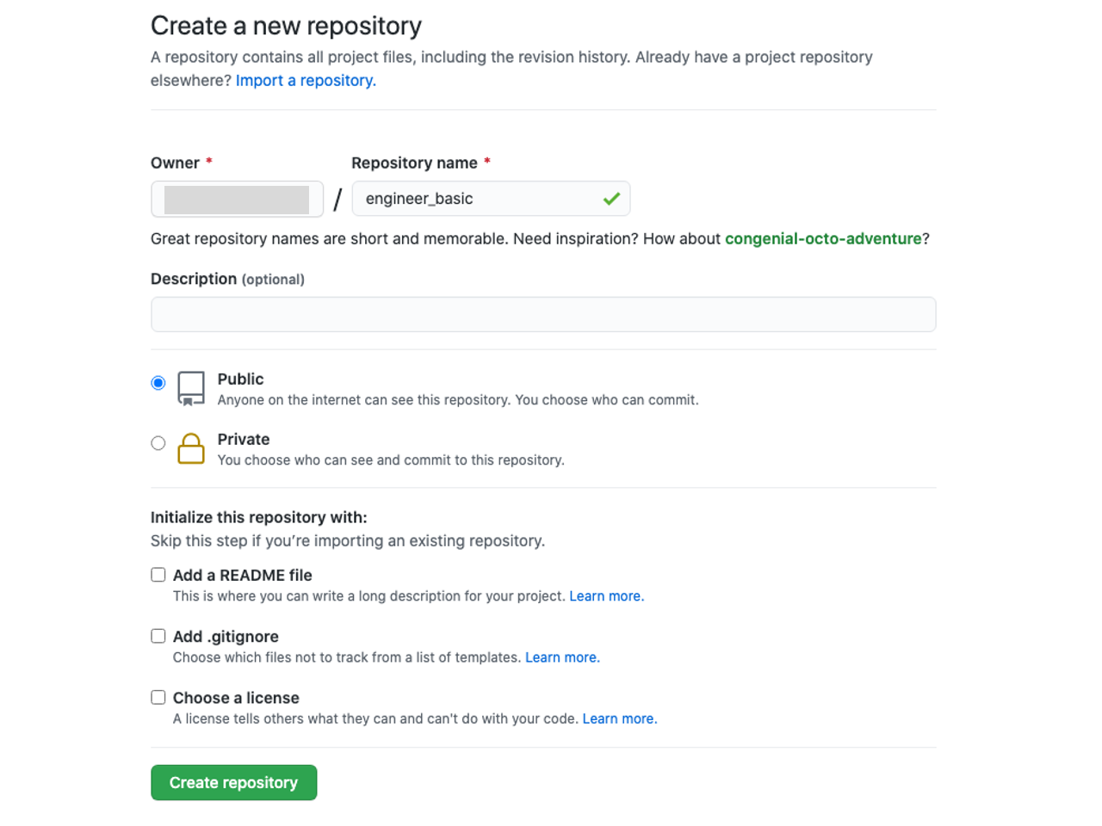The height and width of the screenshot is (826, 1102).
Task: Use suggested name congenial-octo-adventure
Action: coord(823,238)
